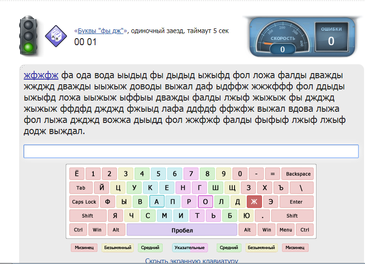Click the highlighted red Ж key
This screenshot has height=264, width=365.
tap(254, 202)
